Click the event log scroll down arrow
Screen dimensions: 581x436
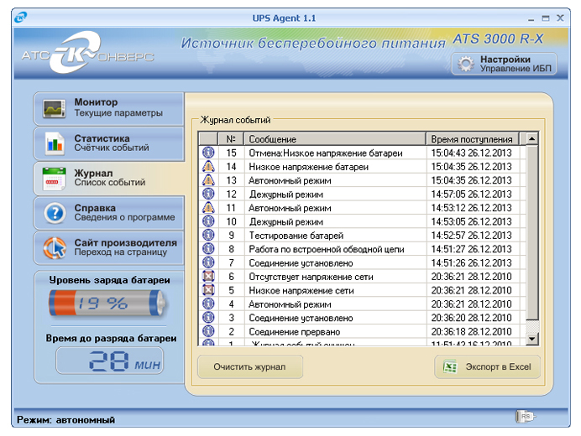[532, 339]
